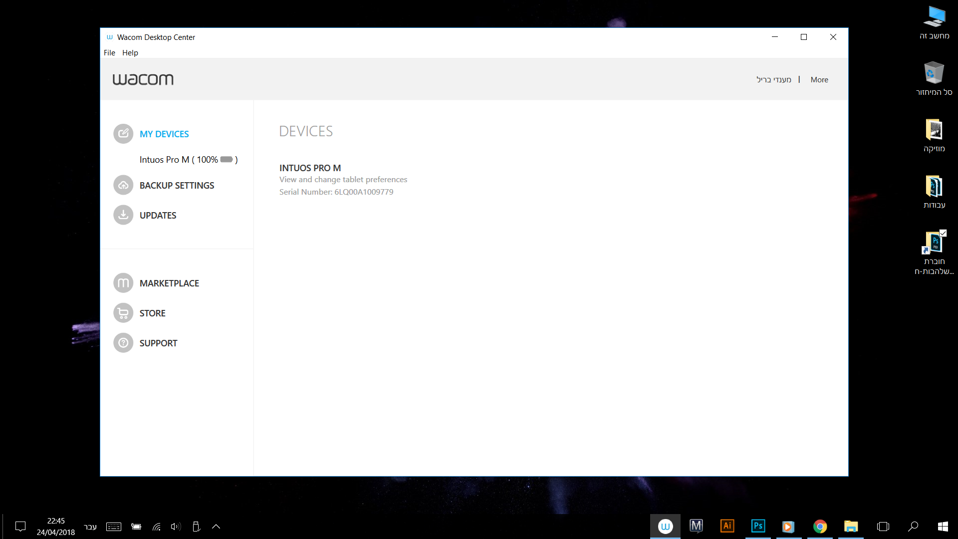
Task: Click the Marketplace icon in sidebar
Action: tap(123, 283)
